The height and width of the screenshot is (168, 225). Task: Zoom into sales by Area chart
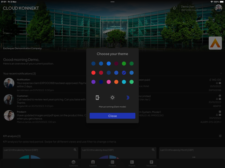click(x=153, y=150)
